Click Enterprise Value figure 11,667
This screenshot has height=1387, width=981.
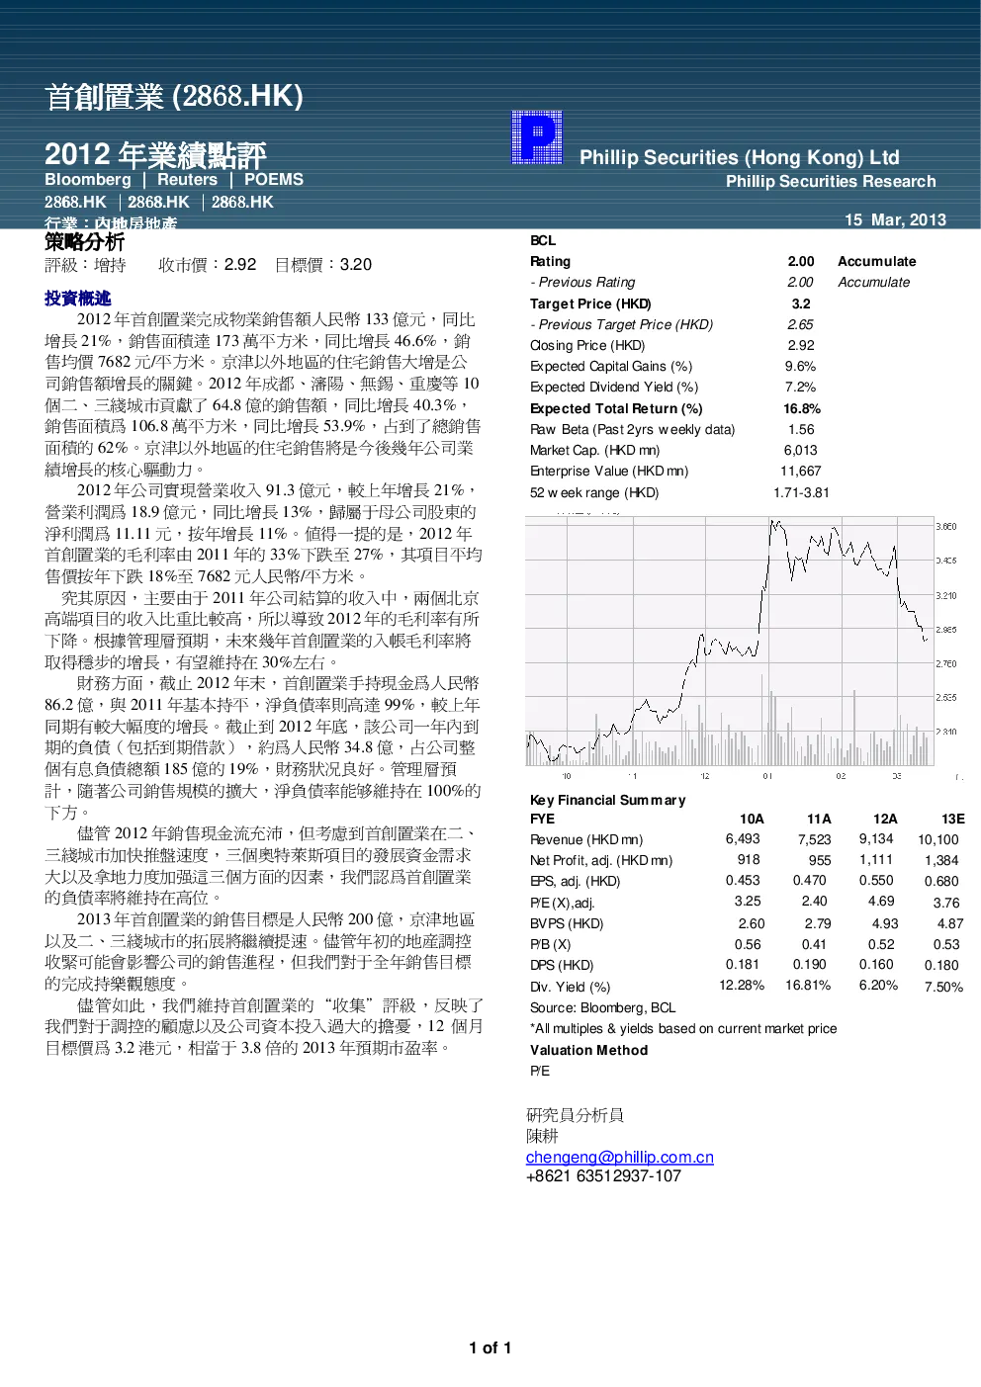coord(801,472)
